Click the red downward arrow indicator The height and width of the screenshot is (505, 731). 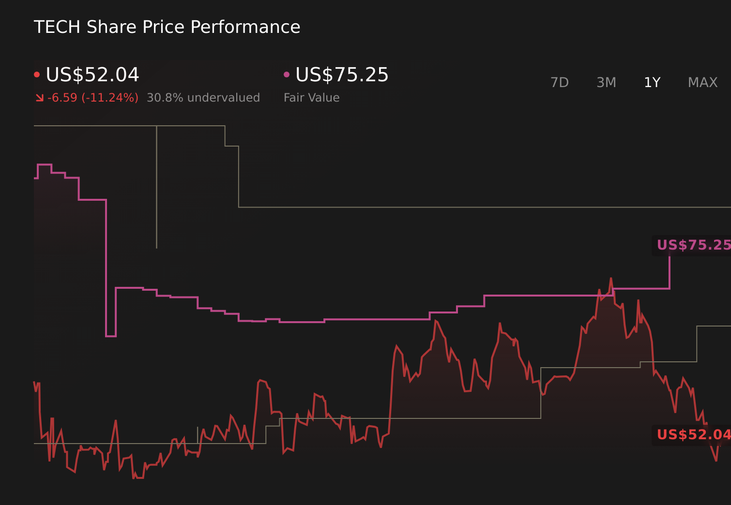click(x=40, y=97)
